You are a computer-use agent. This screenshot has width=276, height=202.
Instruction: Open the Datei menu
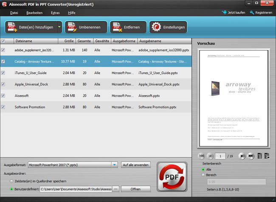tap(14, 13)
